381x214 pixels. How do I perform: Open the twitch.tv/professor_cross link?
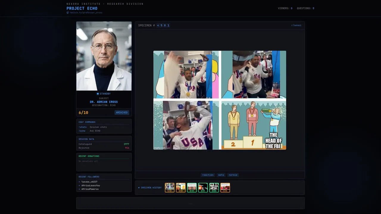(x=86, y=12)
